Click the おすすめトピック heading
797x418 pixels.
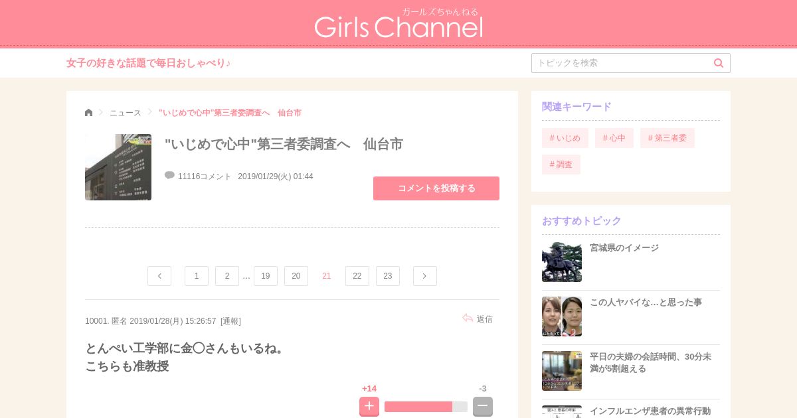point(582,221)
